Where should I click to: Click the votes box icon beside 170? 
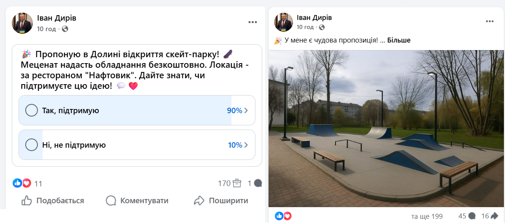(x=237, y=183)
